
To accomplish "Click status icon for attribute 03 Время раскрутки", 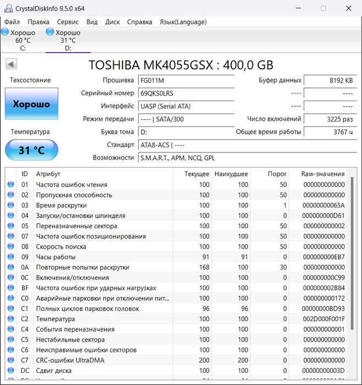I will 11,205.
